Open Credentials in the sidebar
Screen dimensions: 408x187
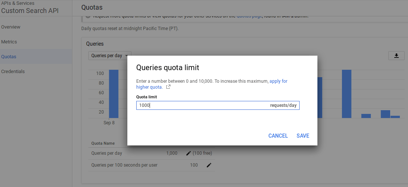[13, 72]
